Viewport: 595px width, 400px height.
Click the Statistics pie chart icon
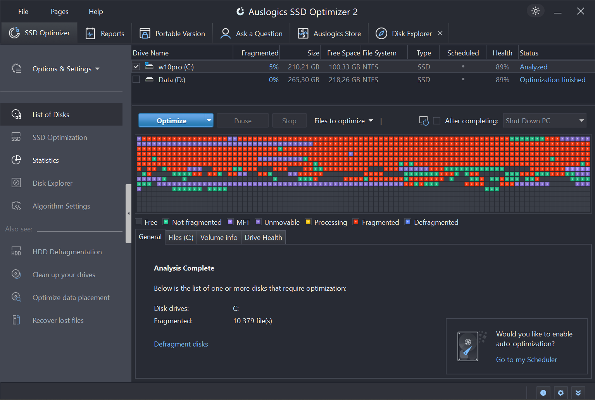tap(16, 160)
